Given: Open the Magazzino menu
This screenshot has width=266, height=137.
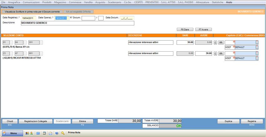Looking at the screenshot, I should pyautogui.click(x=60, y=2).
